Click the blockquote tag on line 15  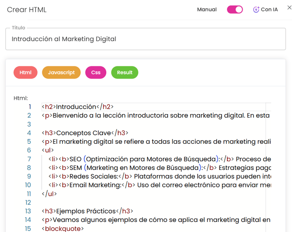(x=63, y=229)
